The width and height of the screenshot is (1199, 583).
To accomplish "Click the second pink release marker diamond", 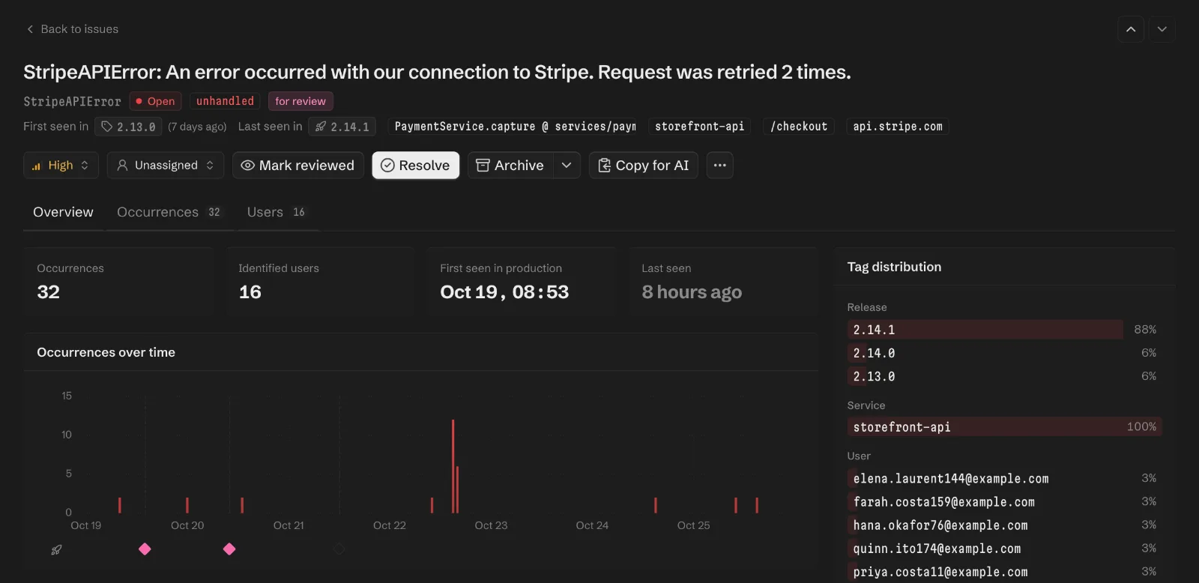I will [229, 549].
